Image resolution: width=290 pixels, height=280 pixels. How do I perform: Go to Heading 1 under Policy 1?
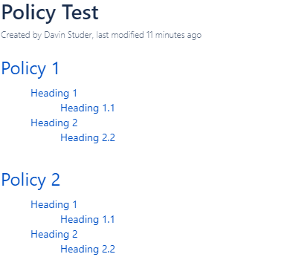point(54,94)
